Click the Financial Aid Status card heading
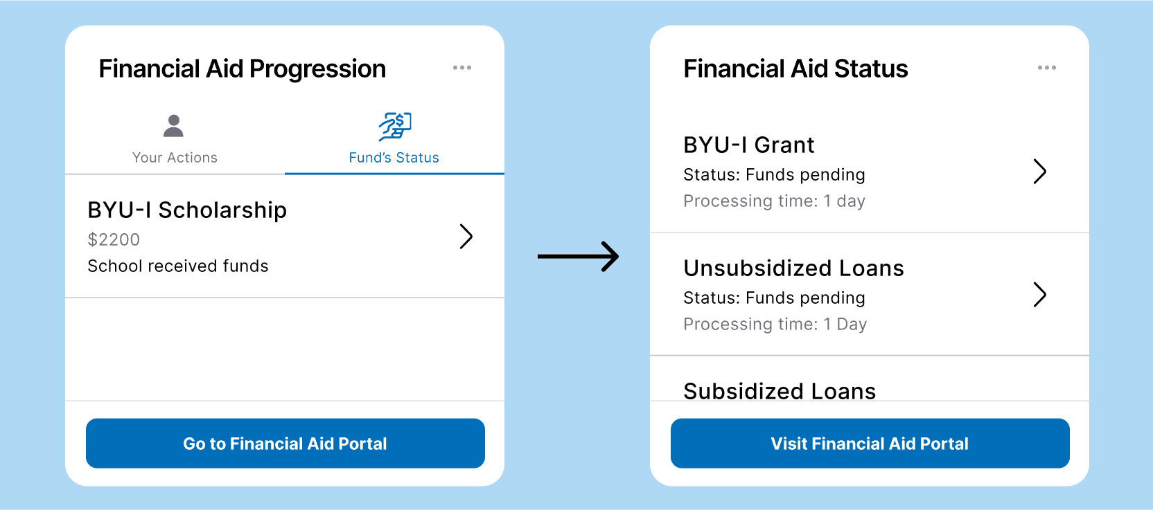The image size is (1153, 510). click(795, 69)
